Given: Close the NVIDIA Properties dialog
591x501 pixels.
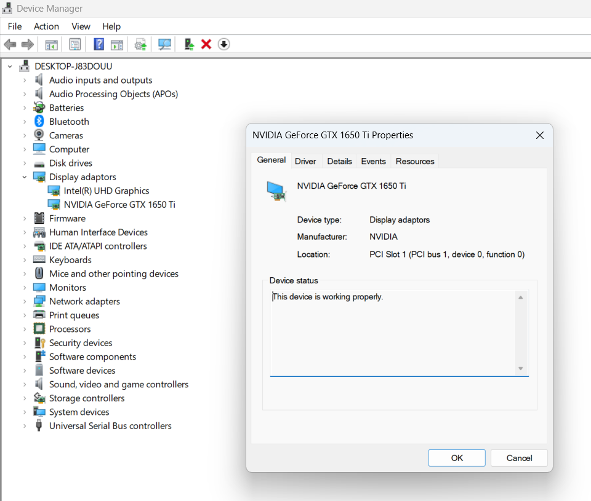Looking at the screenshot, I should [x=540, y=135].
